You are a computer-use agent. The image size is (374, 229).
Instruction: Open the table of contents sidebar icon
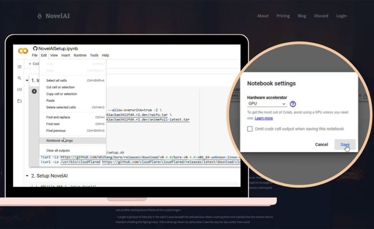[19, 66]
